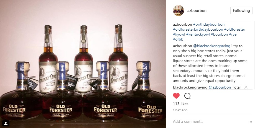Toggle the Following button
Image resolution: width=255 pixels, height=128 pixels.
tap(241, 10)
